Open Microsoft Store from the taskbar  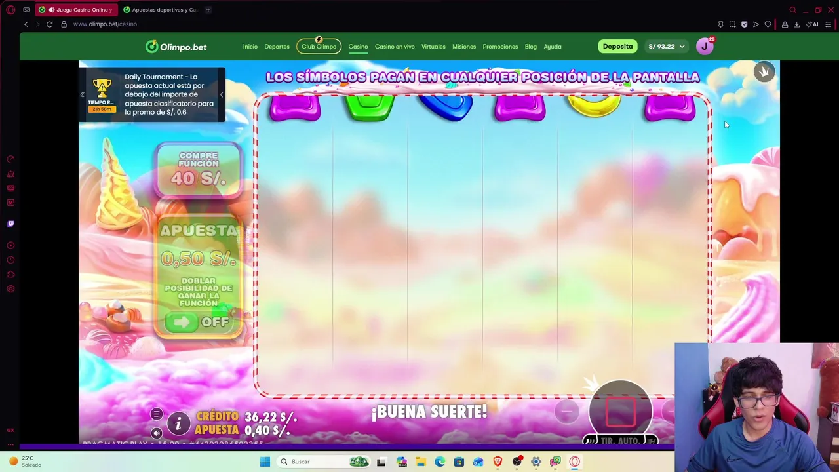(459, 462)
